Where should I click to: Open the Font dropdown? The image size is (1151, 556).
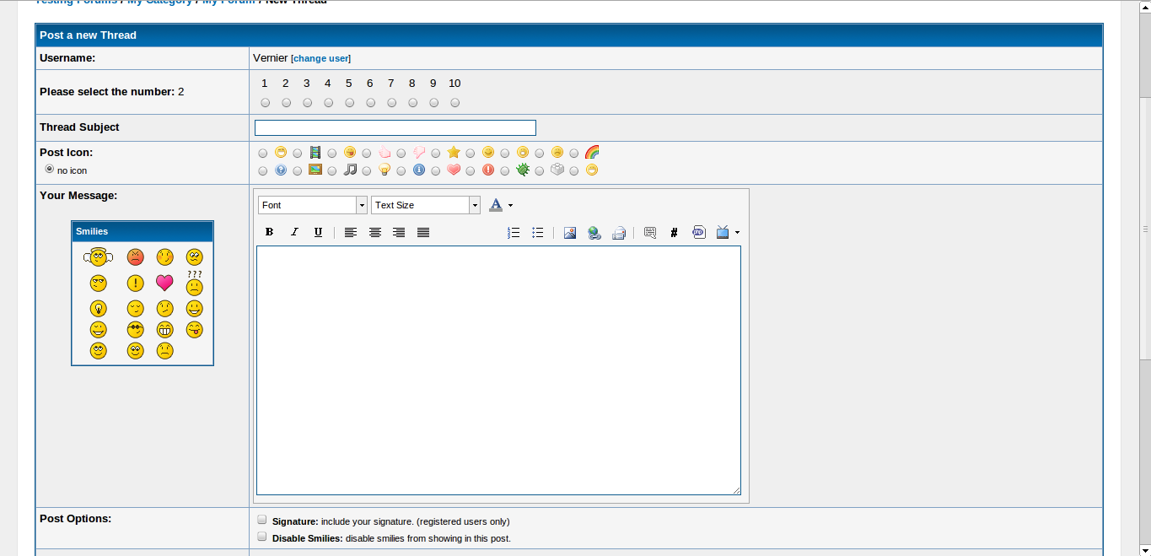[312, 205]
